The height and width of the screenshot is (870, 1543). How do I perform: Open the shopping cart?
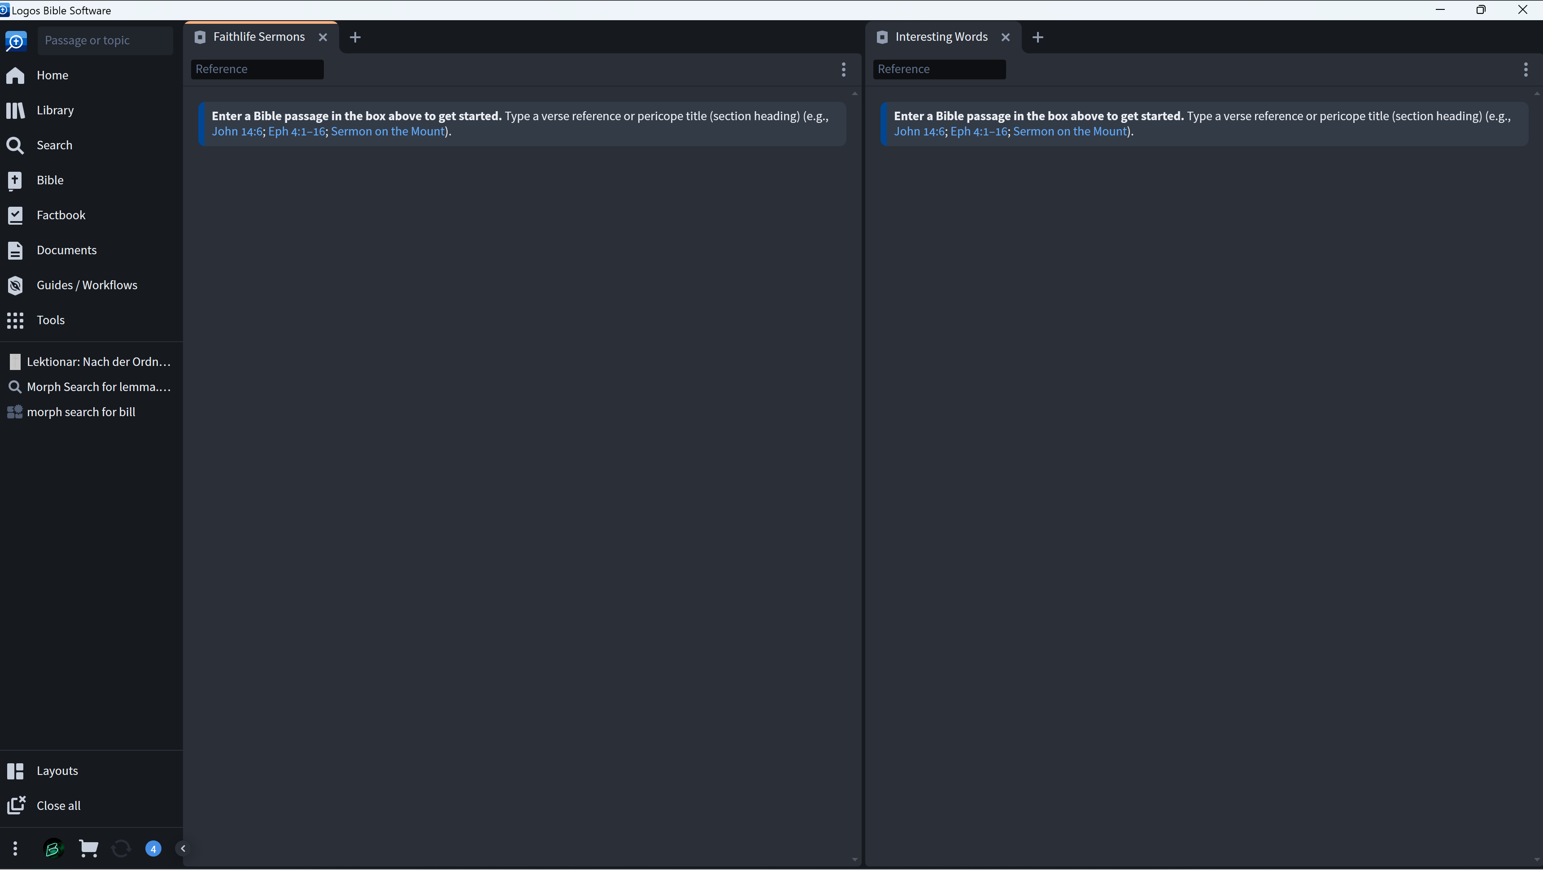tap(89, 848)
